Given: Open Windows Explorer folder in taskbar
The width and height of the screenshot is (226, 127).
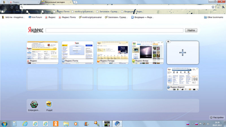Looking at the screenshot, I should [66, 124].
